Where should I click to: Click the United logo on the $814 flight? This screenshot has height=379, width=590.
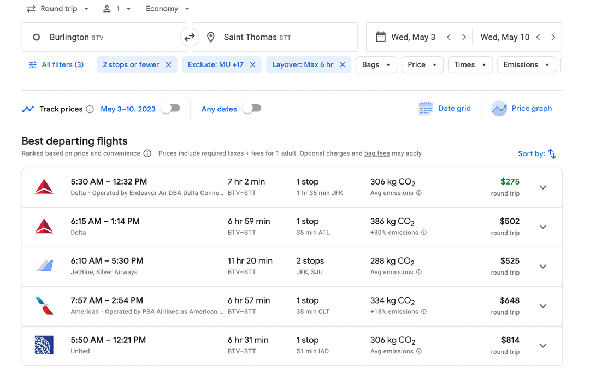point(44,345)
